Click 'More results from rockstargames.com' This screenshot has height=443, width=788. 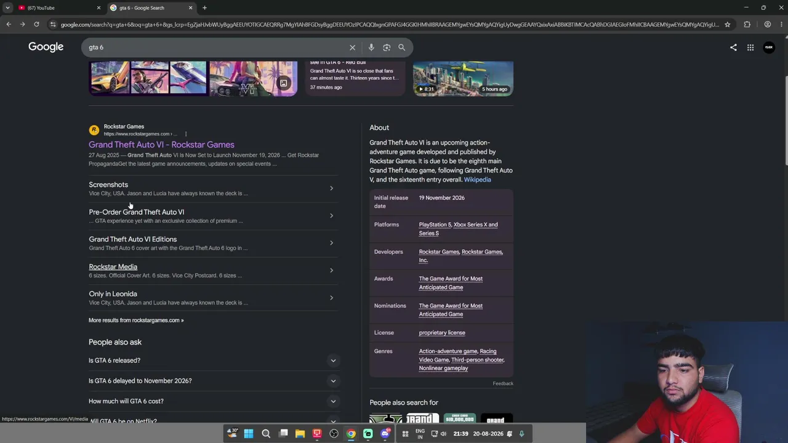[x=136, y=320]
